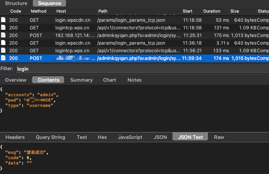
Task: Sort by the Code column header
Action: (16, 11)
